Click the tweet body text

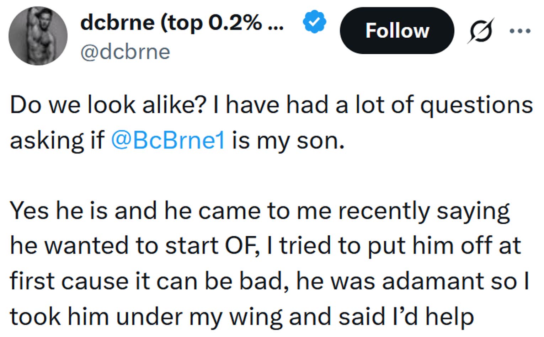[x=249, y=210]
